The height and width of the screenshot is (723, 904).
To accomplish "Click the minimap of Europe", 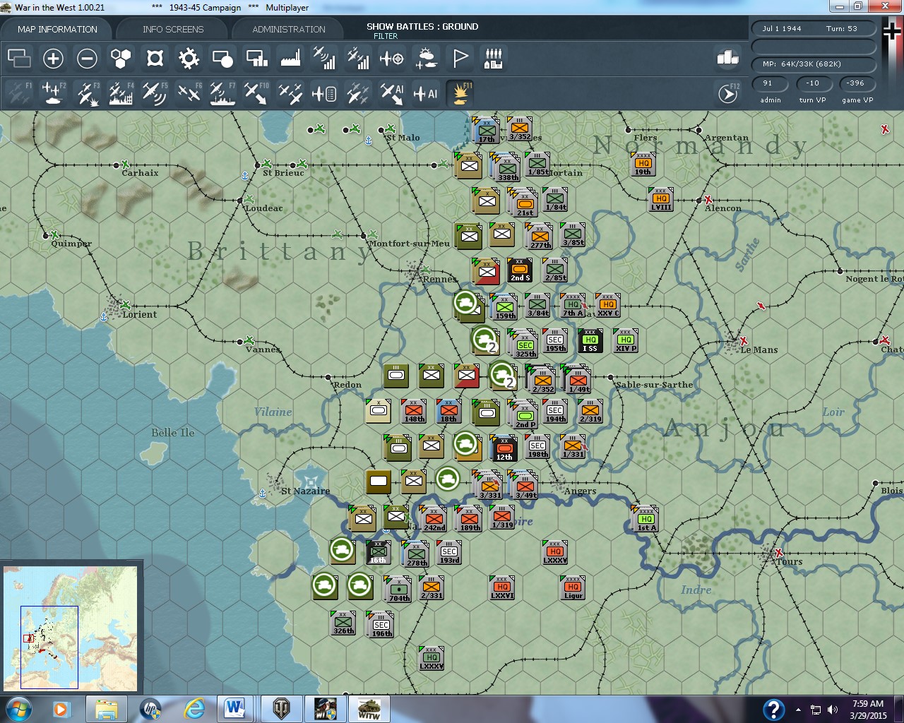I will coord(71,628).
